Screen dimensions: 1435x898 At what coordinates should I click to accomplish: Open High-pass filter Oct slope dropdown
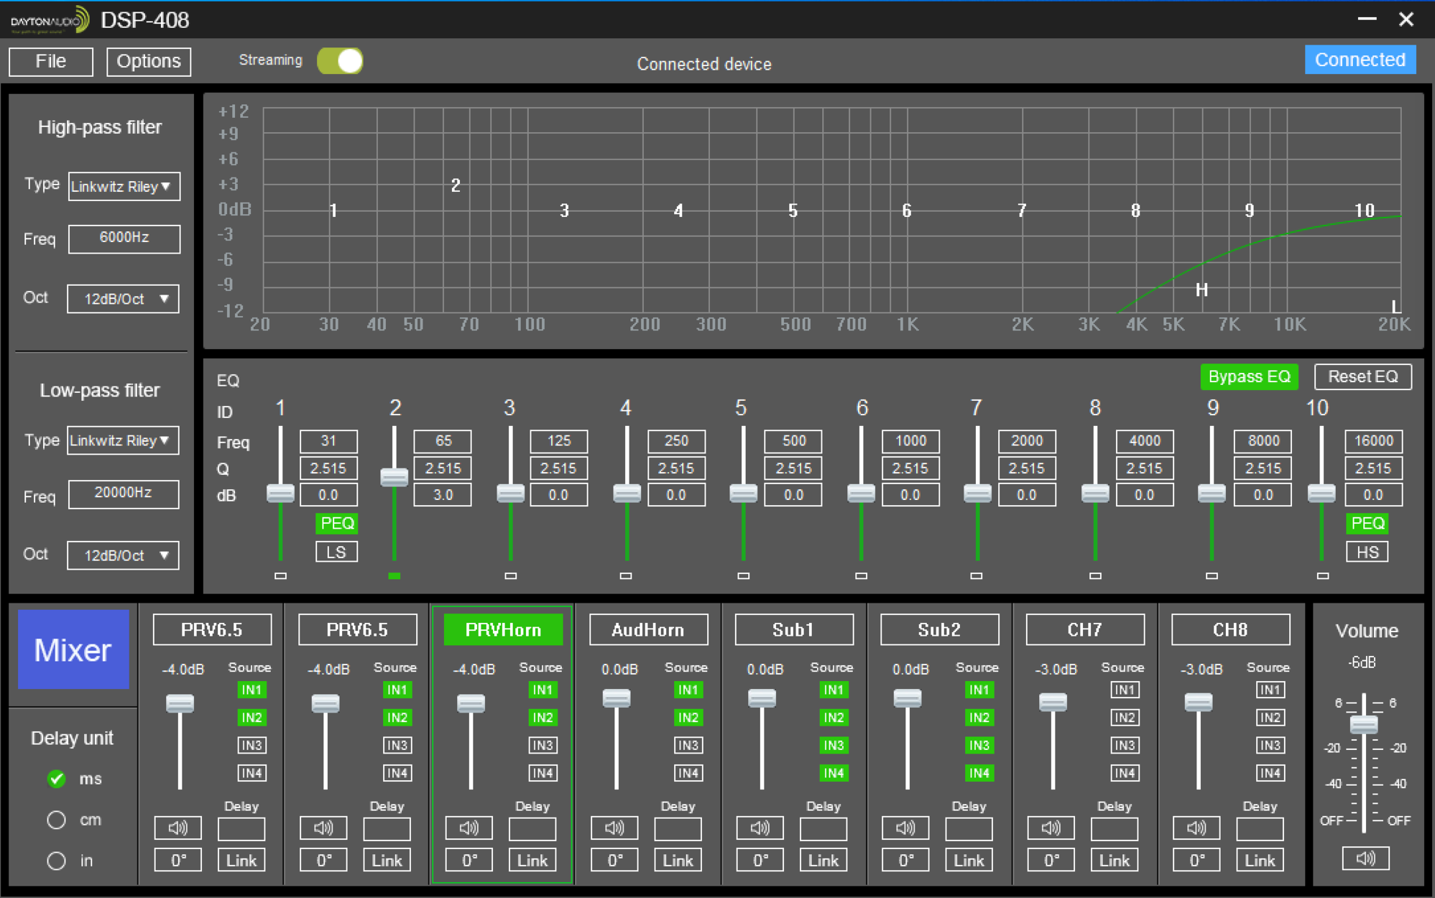pyautogui.click(x=124, y=299)
